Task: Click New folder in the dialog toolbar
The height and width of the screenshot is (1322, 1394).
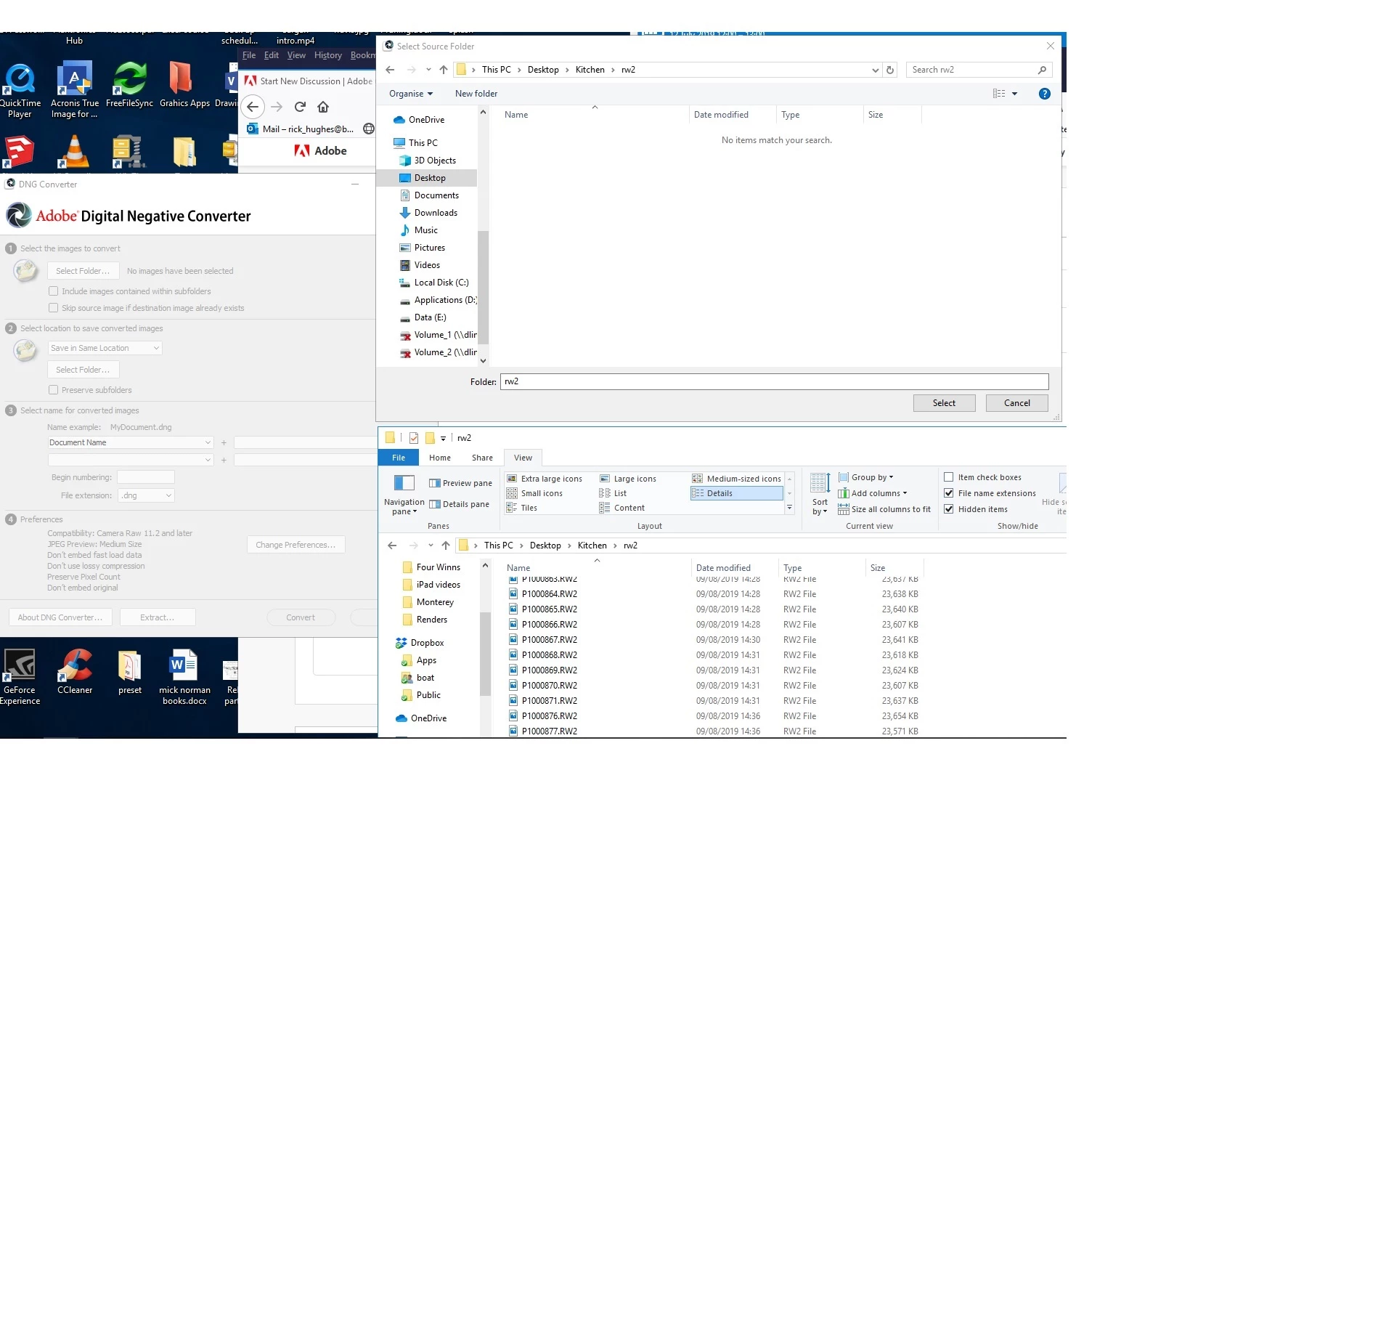Action: point(476,94)
